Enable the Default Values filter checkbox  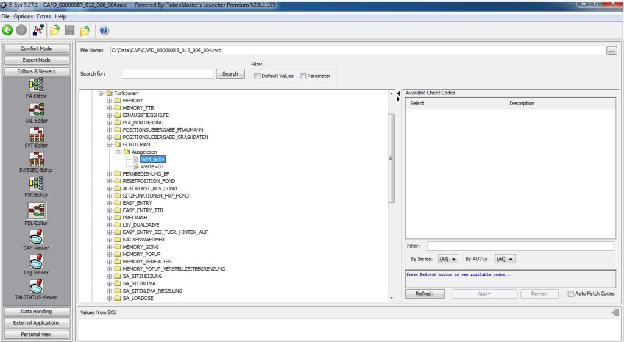click(258, 76)
